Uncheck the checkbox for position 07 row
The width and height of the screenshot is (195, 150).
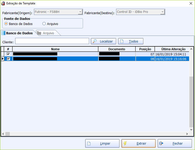[x=8, y=54]
